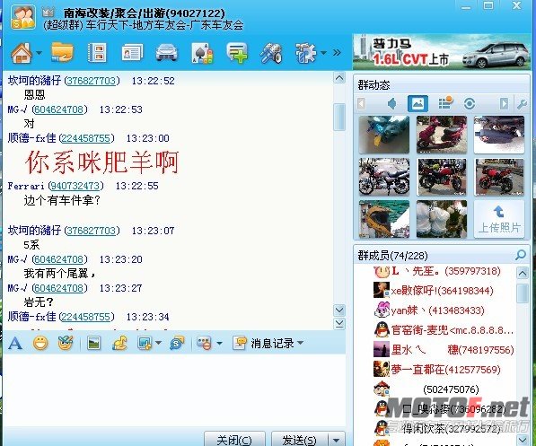Image resolution: width=536 pixels, height=446 pixels.
Task: Click chat scrollbar down arrow
Action: [x=339, y=310]
